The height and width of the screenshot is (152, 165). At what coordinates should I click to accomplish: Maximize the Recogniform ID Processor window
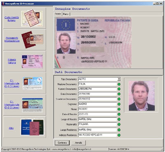tap(158, 4)
